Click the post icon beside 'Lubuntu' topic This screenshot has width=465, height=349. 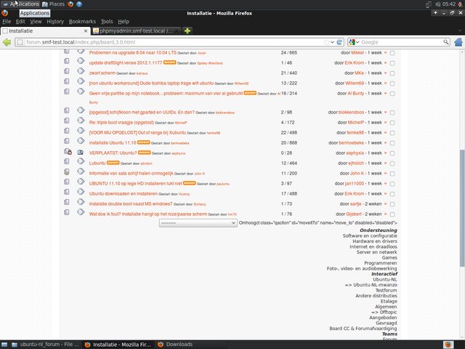coord(66,161)
